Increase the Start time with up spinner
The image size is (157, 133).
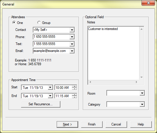click(74, 86)
